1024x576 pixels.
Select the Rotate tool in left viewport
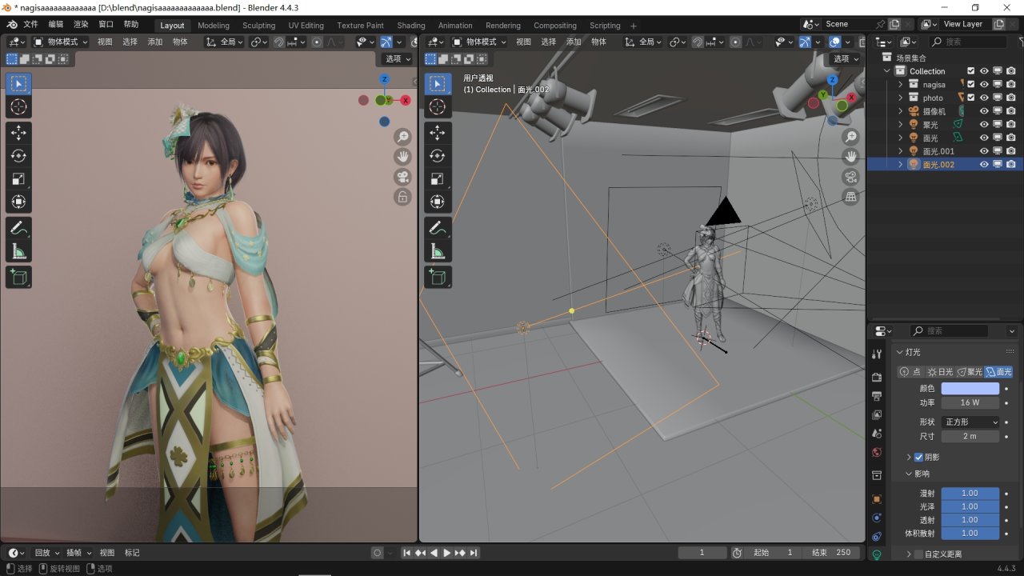coord(18,156)
